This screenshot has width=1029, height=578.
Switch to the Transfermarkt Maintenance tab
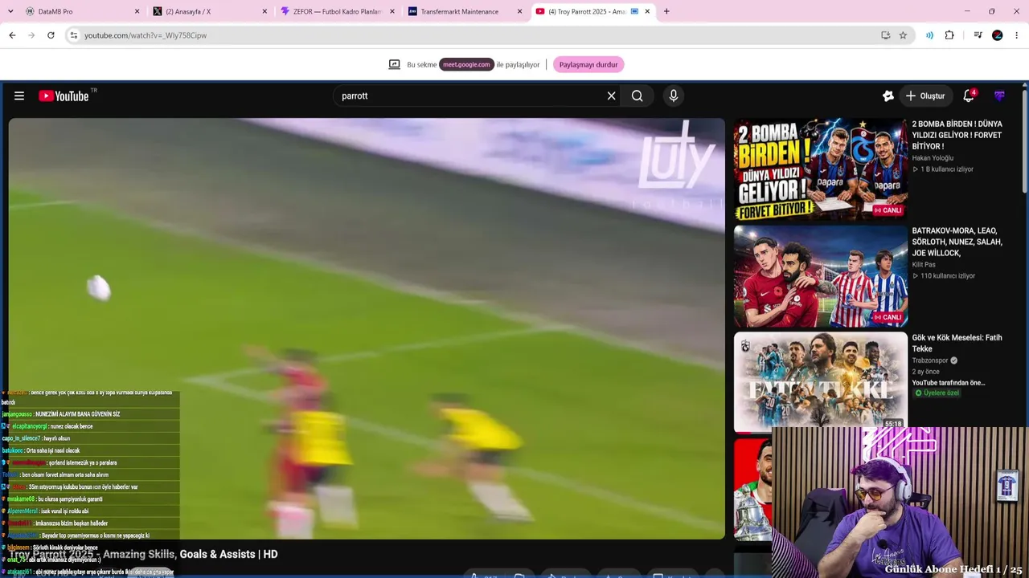tap(466, 11)
